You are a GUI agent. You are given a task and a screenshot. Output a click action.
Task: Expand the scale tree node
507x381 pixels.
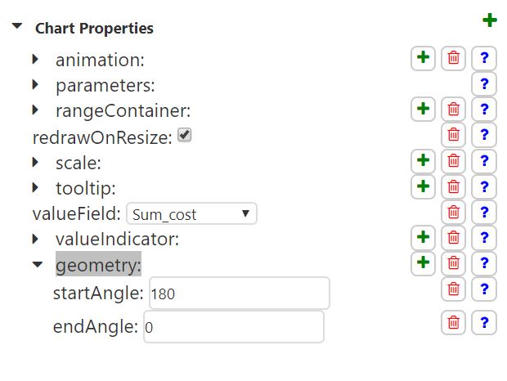36,162
